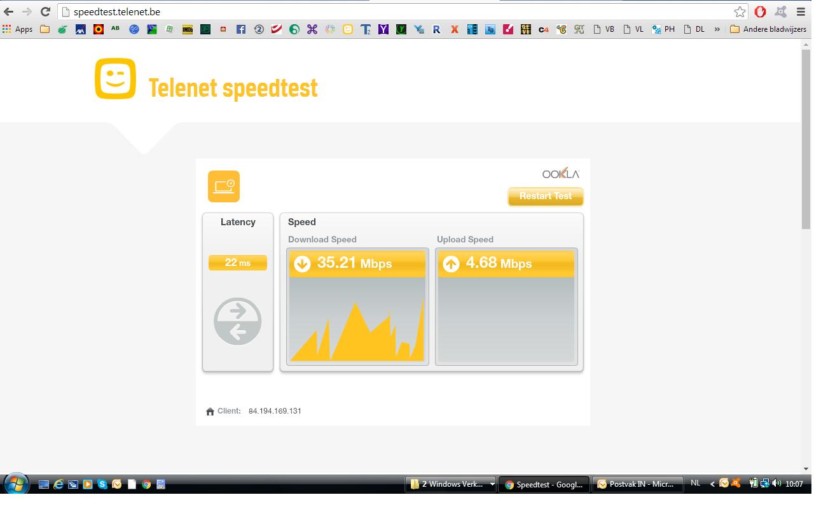Switch to Postvak IN taskbar window
814x509 pixels.
(638, 484)
